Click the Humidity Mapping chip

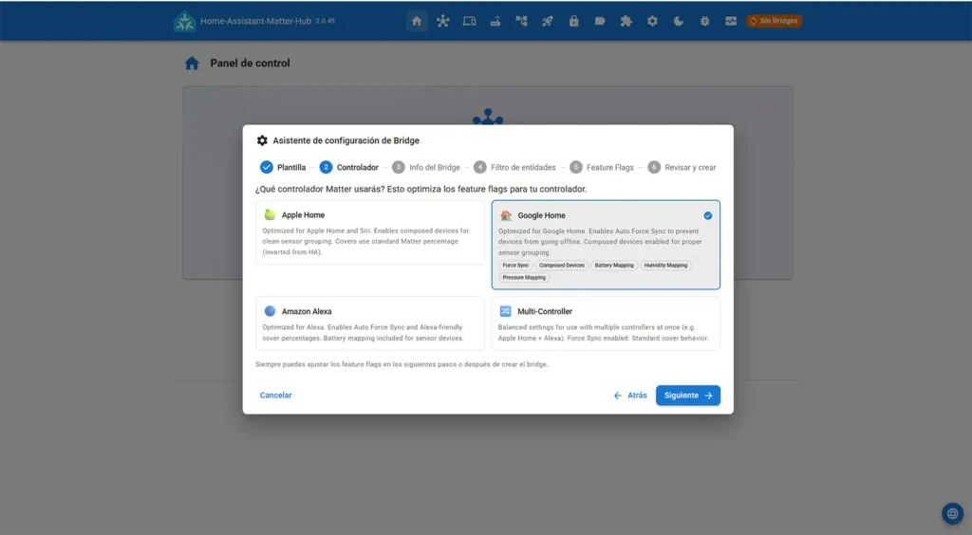click(665, 265)
